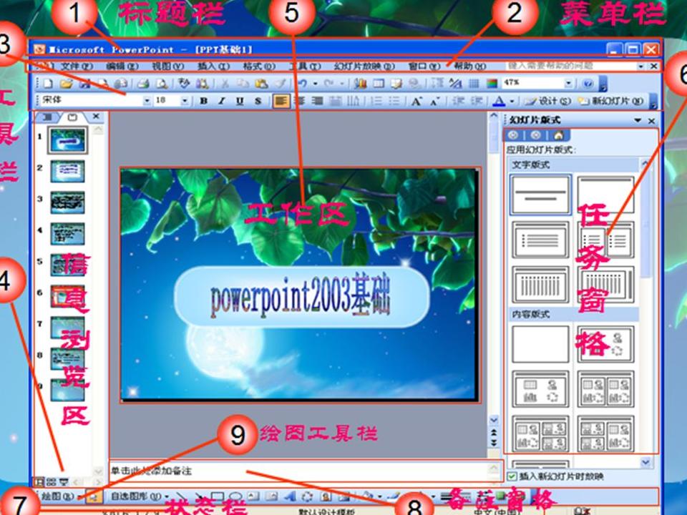Open the Undo history dropdown arrow
This screenshot has height=515, width=687.
point(315,83)
